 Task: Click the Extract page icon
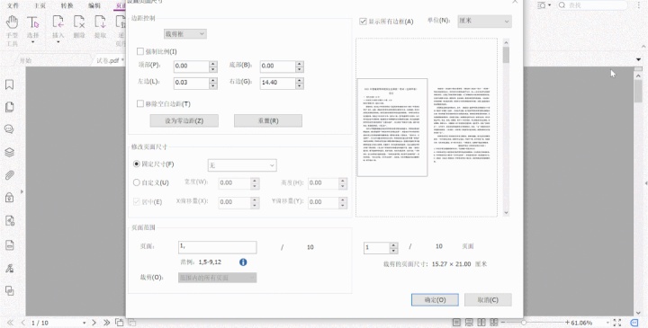[x=101, y=22]
